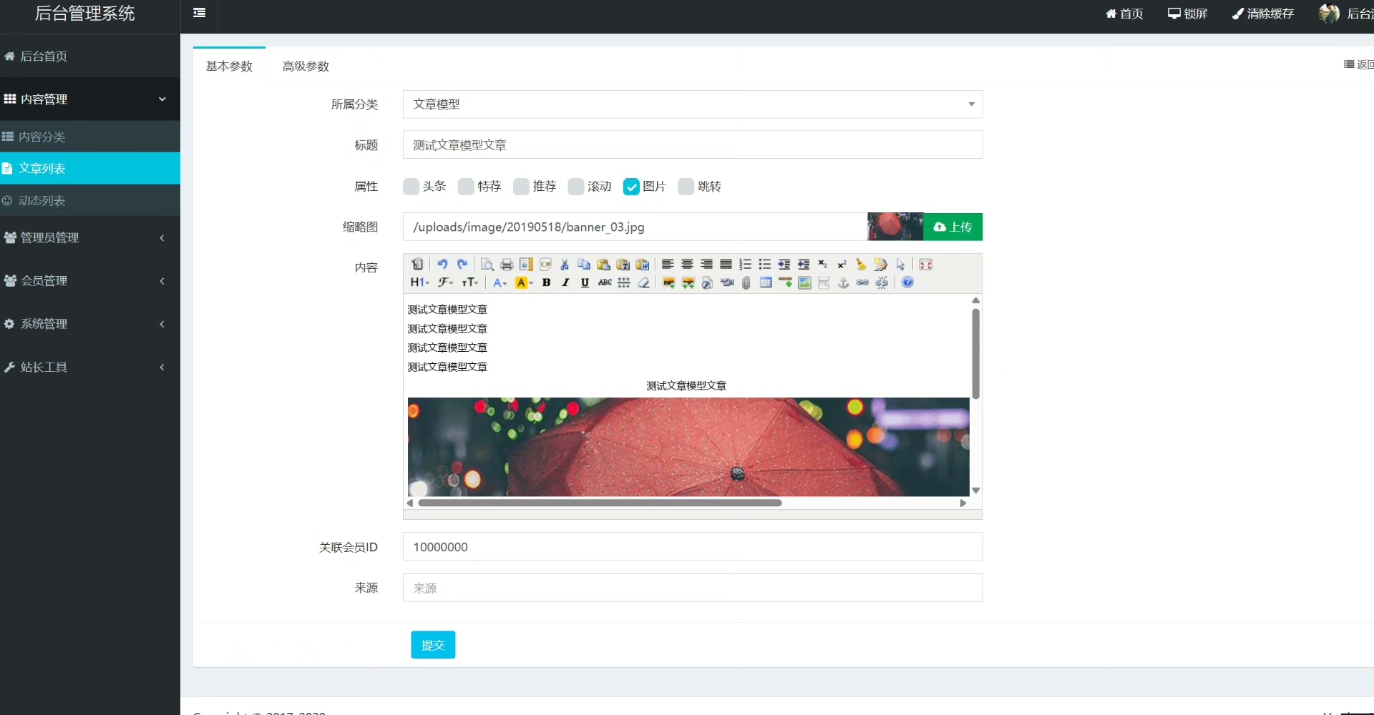Cut the selection with the scissors icon
The height and width of the screenshot is (715, 1374).
click(x=565, y=265)
